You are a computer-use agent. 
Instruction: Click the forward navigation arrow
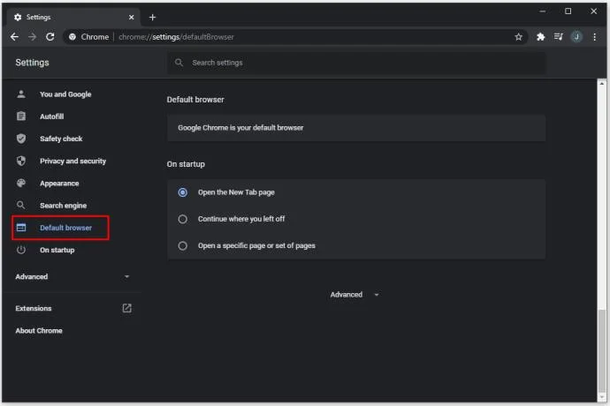[x=33, y=37]
